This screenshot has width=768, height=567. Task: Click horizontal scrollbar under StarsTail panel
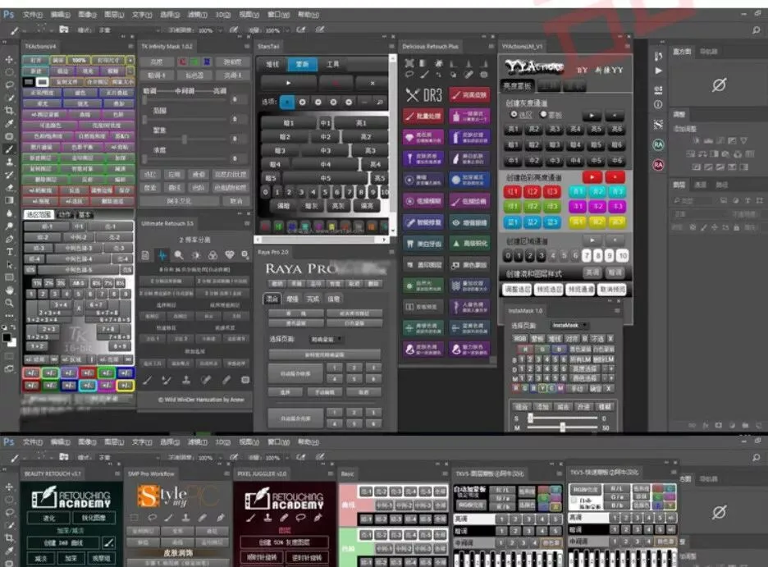(321, 240)
